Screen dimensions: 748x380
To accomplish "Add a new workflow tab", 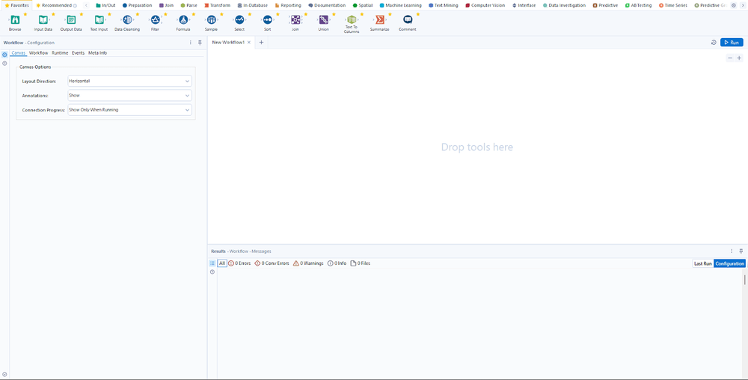I will [261, 43].
